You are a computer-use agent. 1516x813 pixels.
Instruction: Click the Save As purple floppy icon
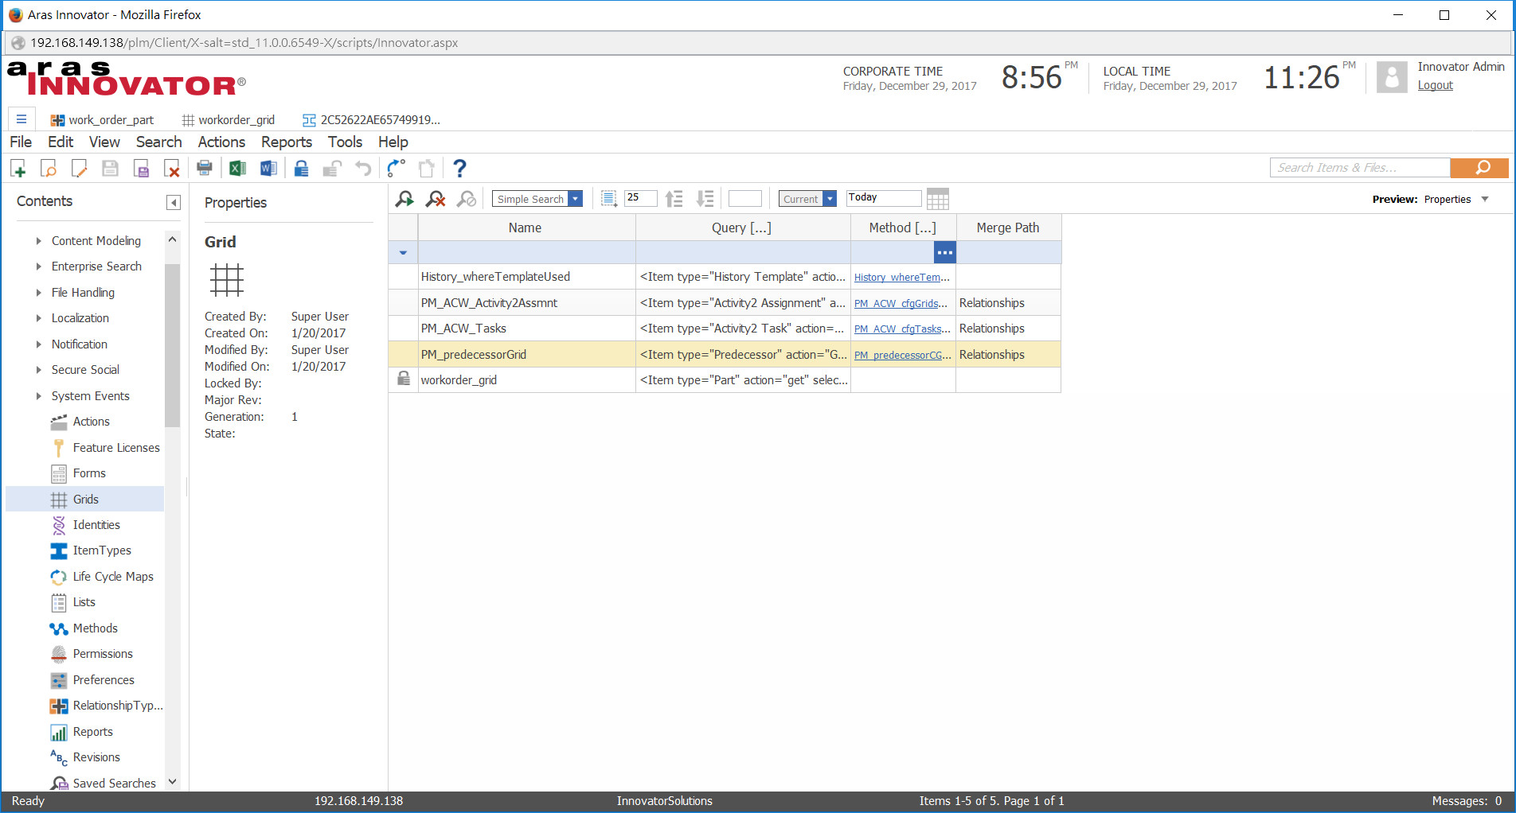click(x=142, y=168)
